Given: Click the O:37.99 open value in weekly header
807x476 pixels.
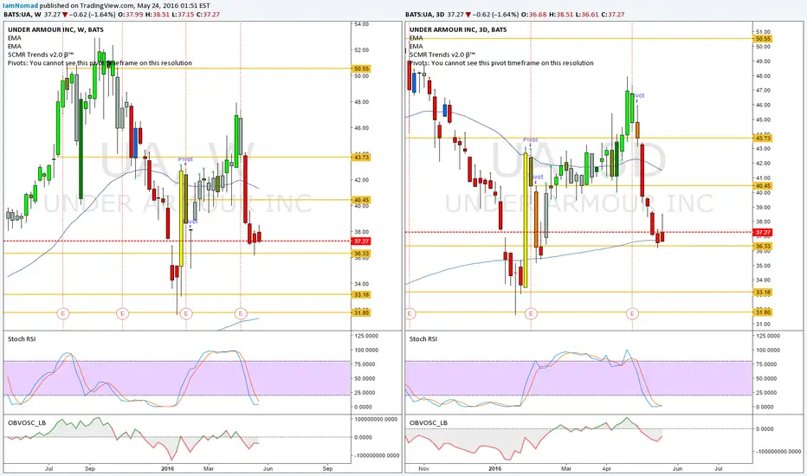Looking at the screenshot, I should (129, 15).
